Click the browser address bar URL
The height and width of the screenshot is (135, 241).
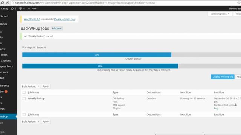coord(85,3)
